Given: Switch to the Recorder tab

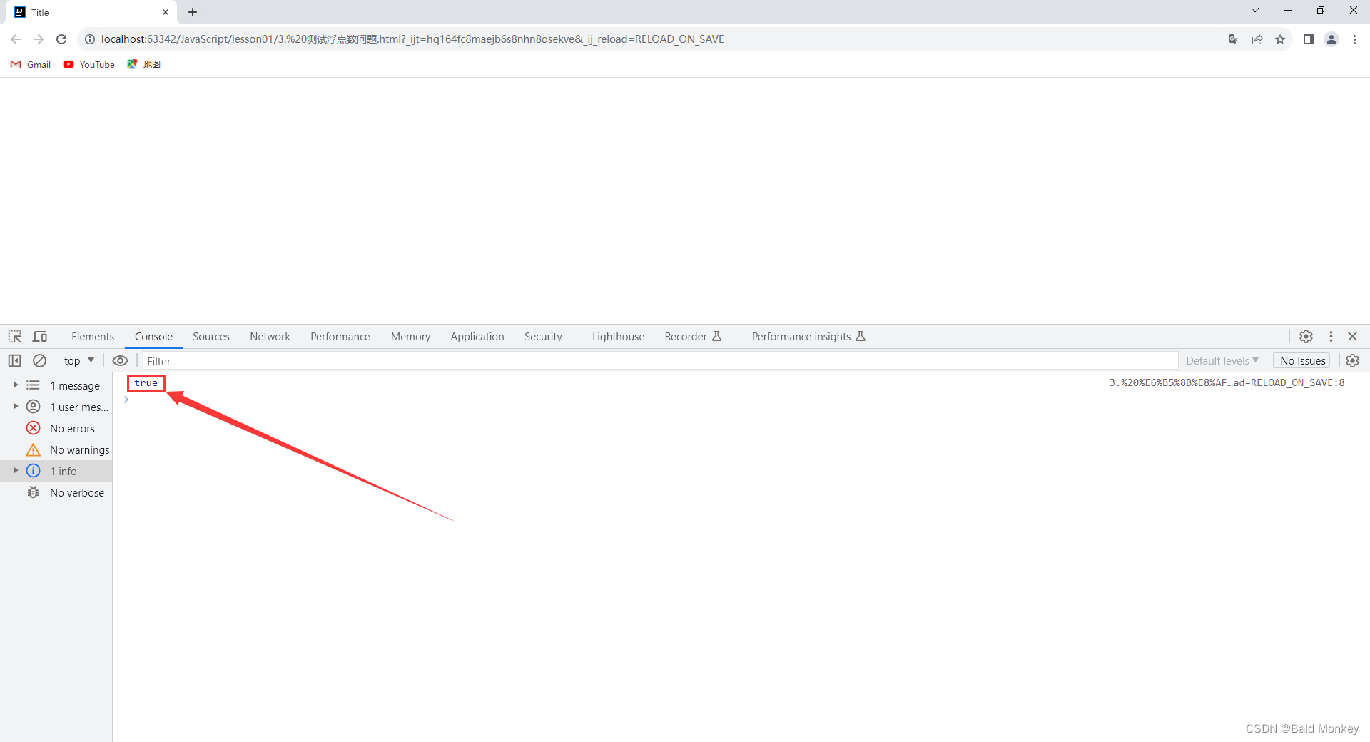Looking at the screenshot, I should (693, 337).
